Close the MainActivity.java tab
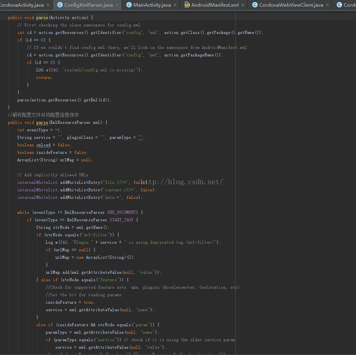356x355 pixels. click(x=175, y=5)
